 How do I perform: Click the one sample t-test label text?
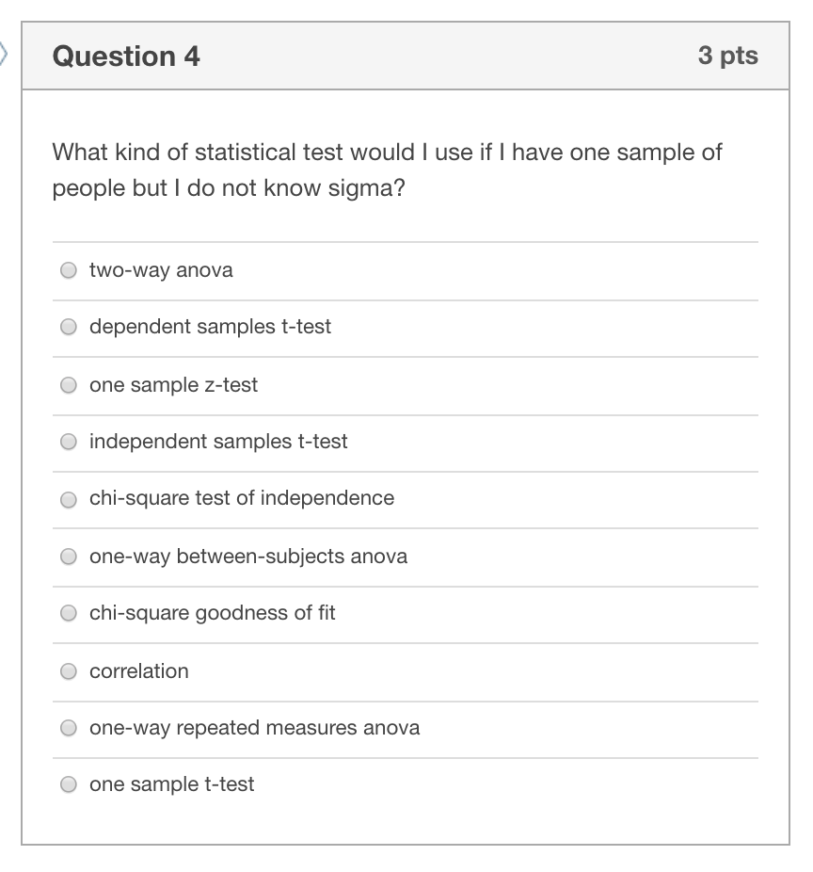[172, 783]
